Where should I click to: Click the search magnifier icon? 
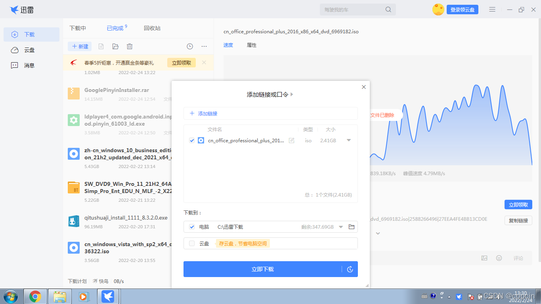388,10
